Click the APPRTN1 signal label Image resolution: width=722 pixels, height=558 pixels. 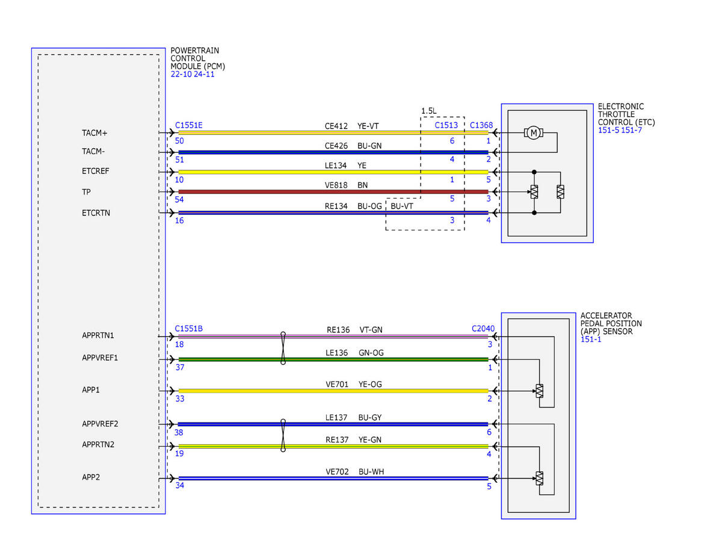coord(99,335)
